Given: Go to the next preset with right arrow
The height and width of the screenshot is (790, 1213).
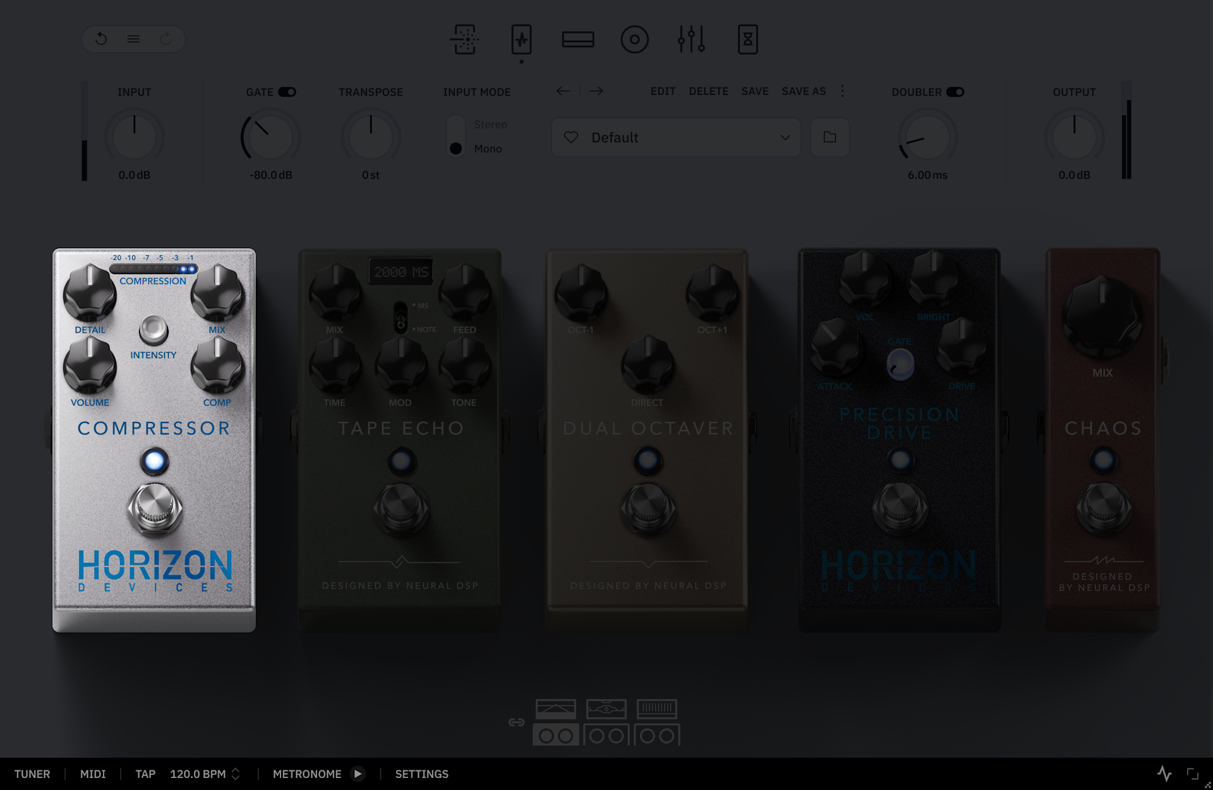Looking at the screenshot, I should point(596,91).
